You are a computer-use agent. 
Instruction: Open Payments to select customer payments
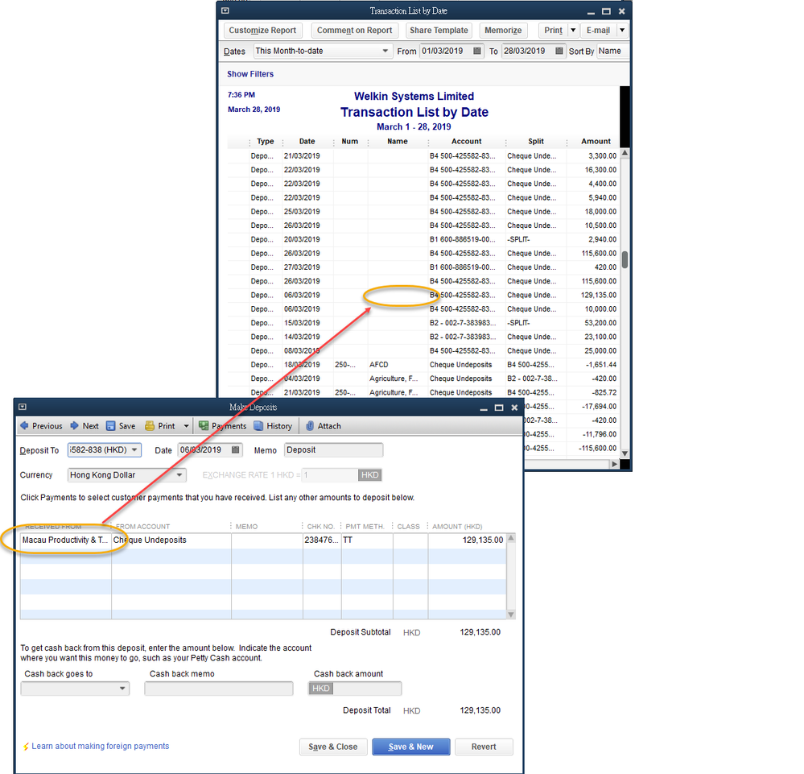(x=223, y=426)
